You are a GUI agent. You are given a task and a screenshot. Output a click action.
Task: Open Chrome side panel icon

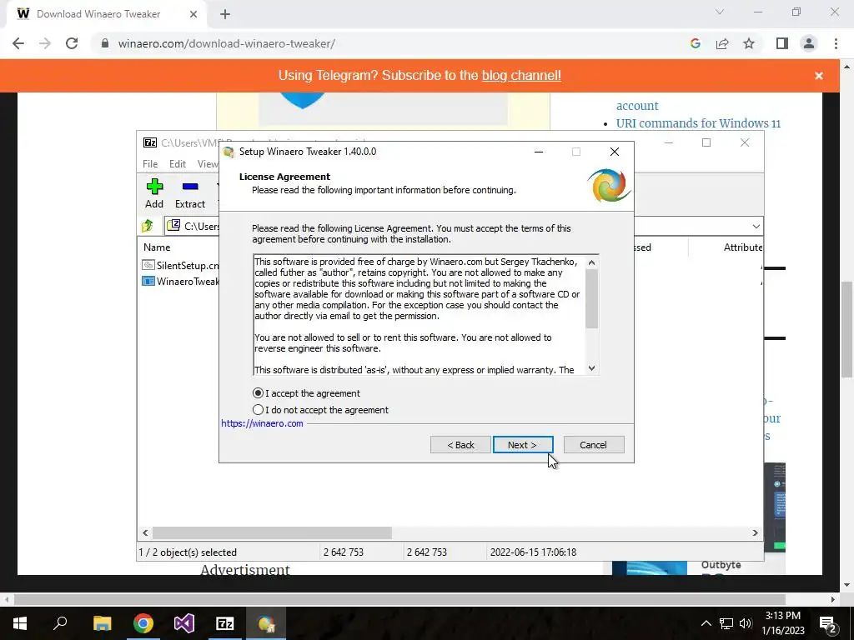coord(782,43)
